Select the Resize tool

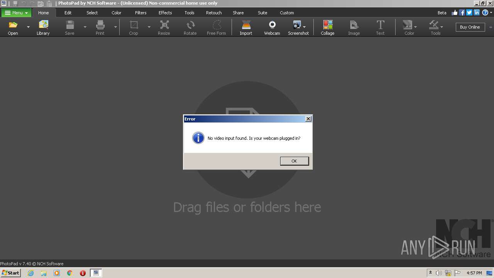(x=164, y=27)
